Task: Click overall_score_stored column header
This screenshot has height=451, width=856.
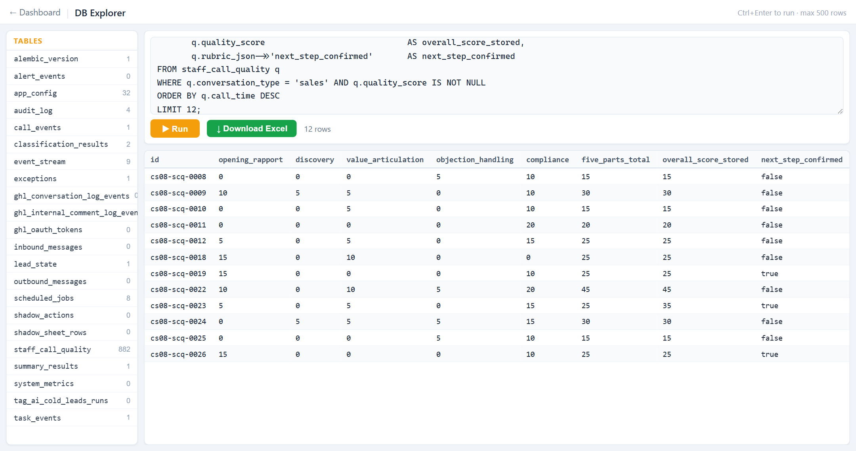Action: (x=705, y=159)
